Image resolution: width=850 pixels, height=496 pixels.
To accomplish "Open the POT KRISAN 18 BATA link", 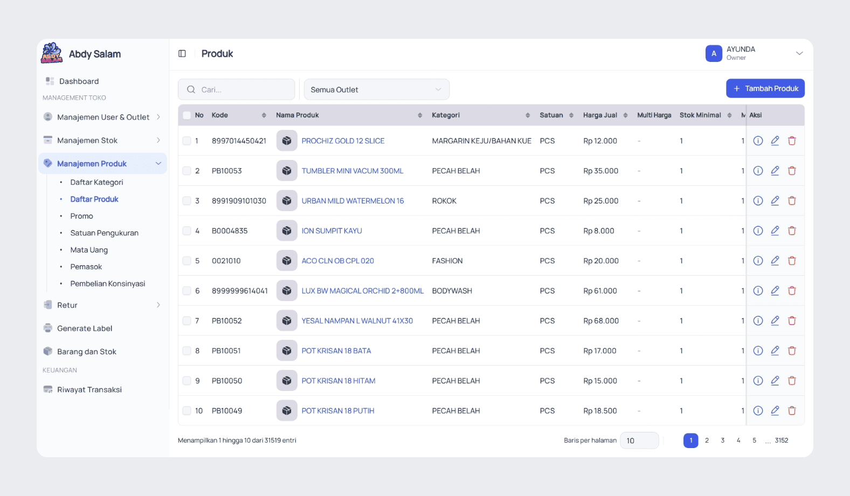I will [x=336, y=351].
